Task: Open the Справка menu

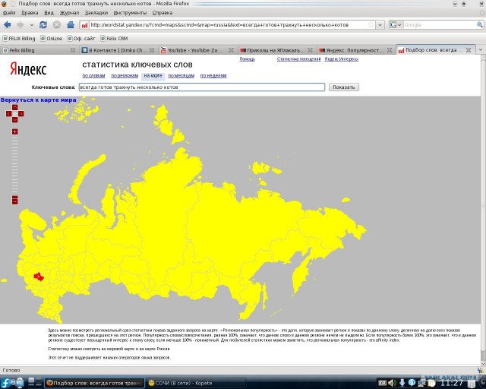Action: pyautogui.click(x=163, y=13)
